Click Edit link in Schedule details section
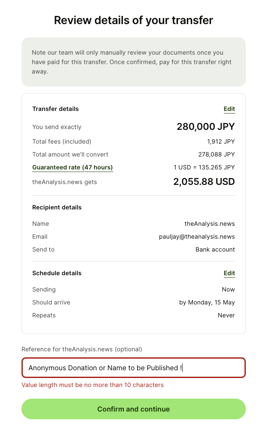Screen dimensions: 266x424 229,273
